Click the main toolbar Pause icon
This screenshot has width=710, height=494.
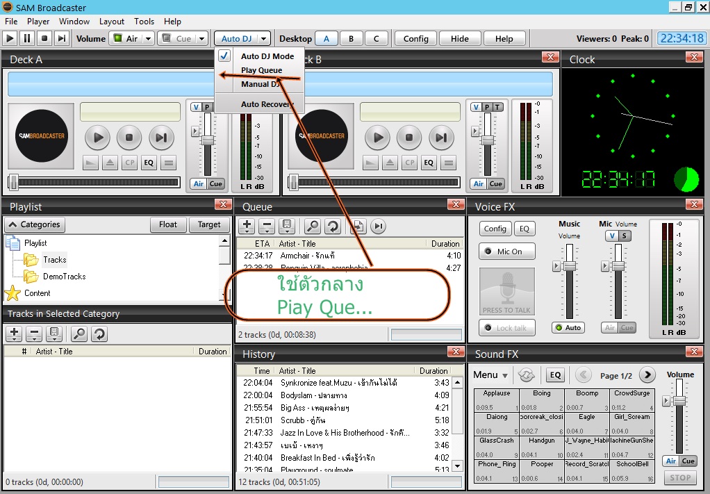click(27, 38)
